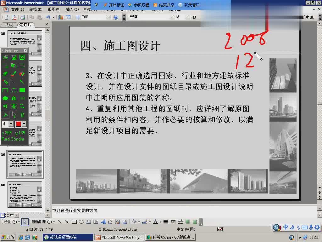This screenshot has height=242, width=322.
Task: Select the eraser tool in E-Pointer
Action: pos(5,74)
